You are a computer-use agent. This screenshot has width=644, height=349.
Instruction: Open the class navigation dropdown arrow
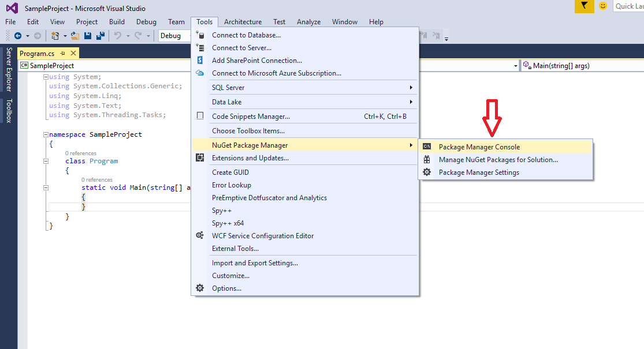(515, 66)
